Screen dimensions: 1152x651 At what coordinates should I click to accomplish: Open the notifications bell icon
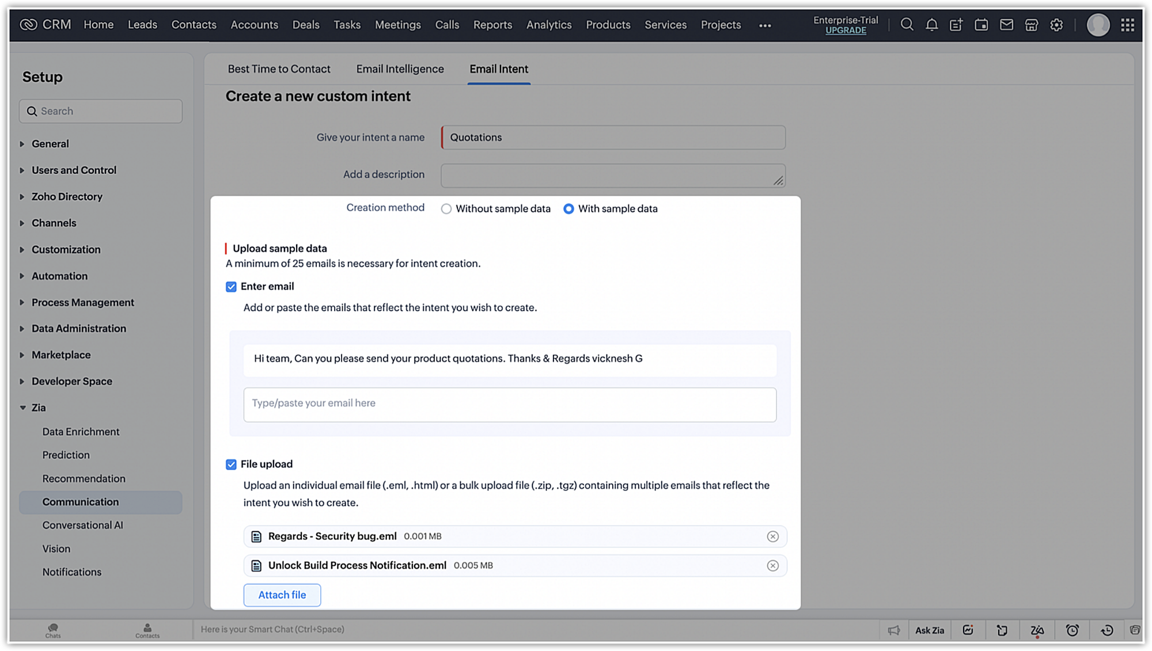(931, 25)
